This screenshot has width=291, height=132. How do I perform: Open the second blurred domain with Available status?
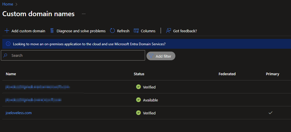click(x=33, y=100)
